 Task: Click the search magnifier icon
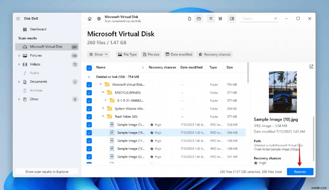click(x=276, y=18)
